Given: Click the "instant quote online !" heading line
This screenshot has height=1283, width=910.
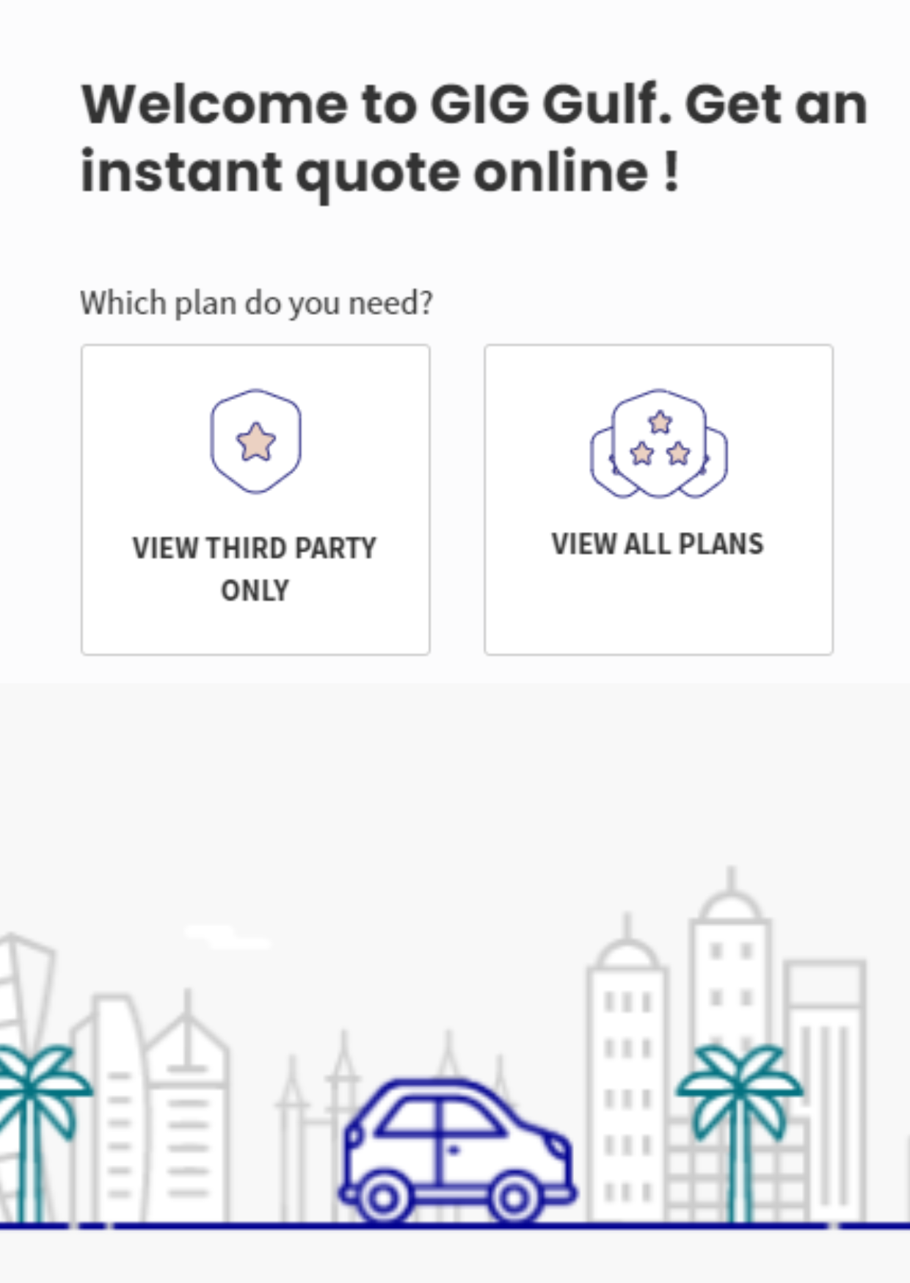Looking at the screenshot, I should [x=380, y=173].
